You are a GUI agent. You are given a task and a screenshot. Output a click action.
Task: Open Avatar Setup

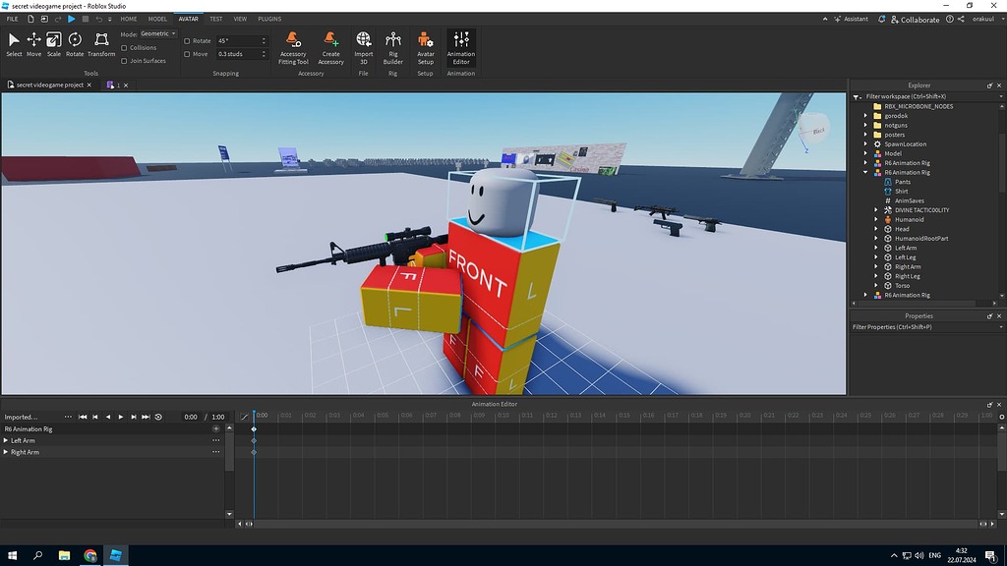pyautogui.click(x=425, y=44)
